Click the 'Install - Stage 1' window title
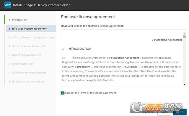 (41, 5)
